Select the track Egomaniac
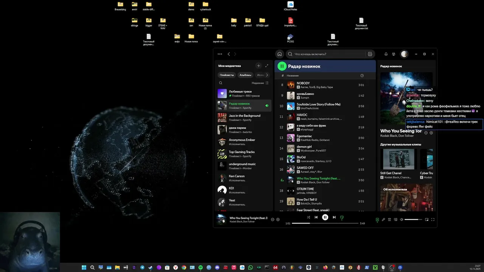This screenshot has height=272, width=484. pos(325,138)
